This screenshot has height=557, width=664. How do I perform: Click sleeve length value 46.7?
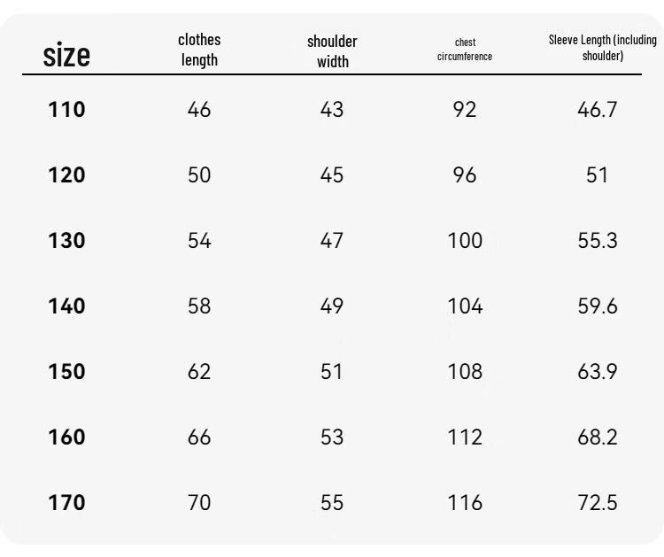point(597,109)
